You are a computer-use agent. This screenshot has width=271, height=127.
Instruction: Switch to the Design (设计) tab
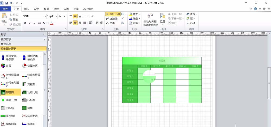(x=36, y=9)
